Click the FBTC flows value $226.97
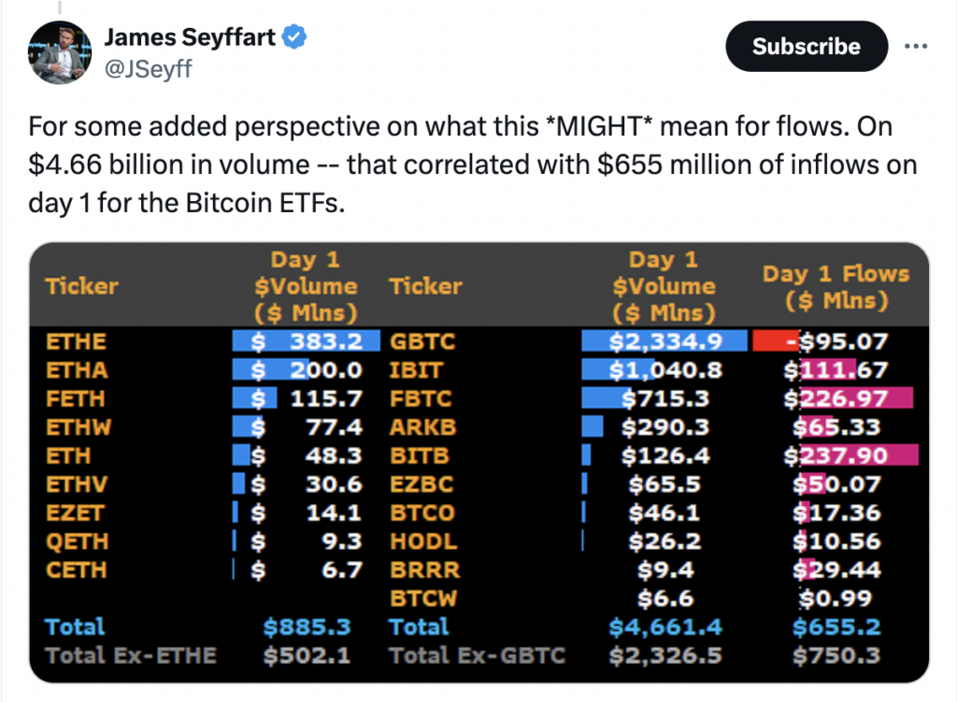The width and height of the screenshot is (957, 702). (x=836, y=398)
